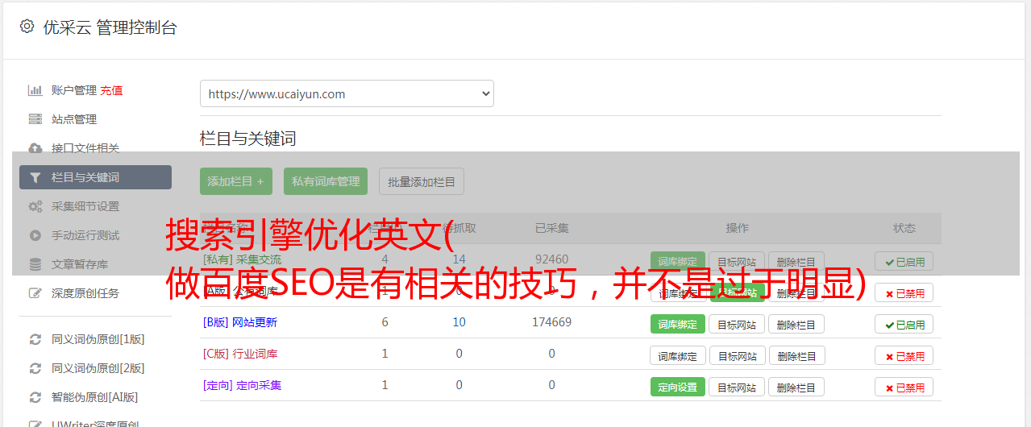Image resolution: width=1031 pixels, height=427 pixels.
Task: Click the 状态 column header
Action: pos(904,228)
